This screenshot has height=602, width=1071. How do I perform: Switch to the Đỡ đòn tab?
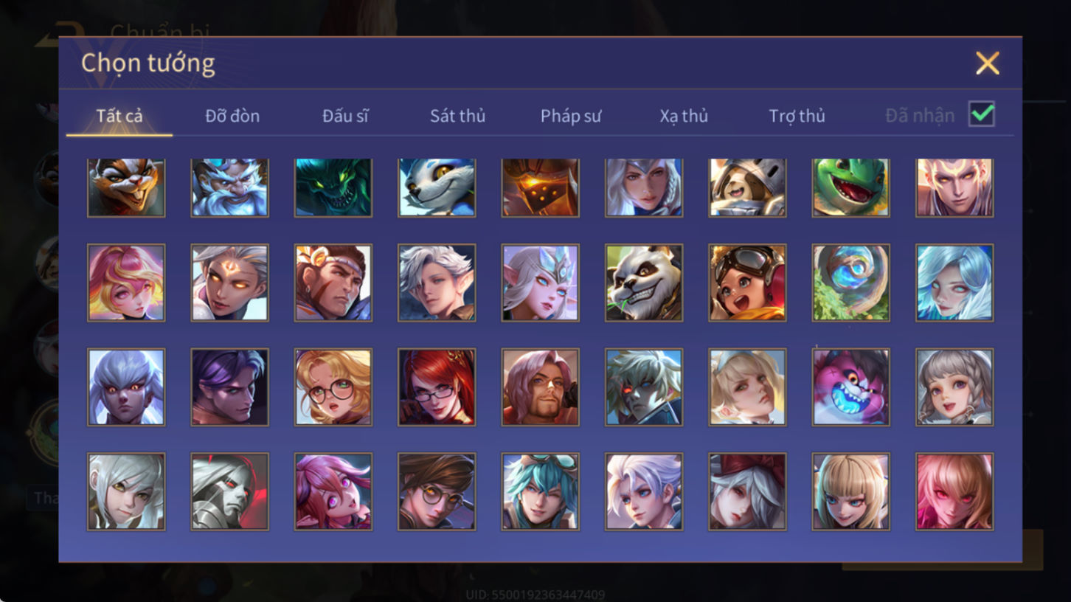click(232, 116)
